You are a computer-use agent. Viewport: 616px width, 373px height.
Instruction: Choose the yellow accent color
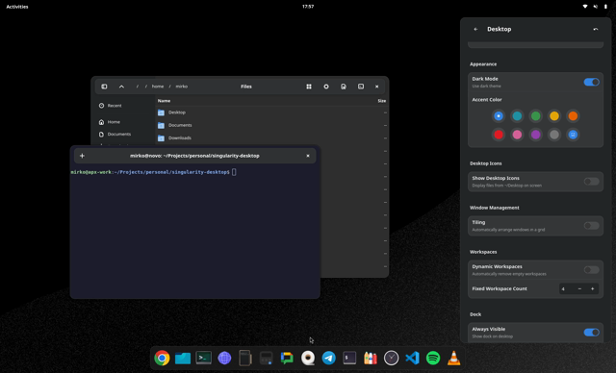(x=554, y=116)
